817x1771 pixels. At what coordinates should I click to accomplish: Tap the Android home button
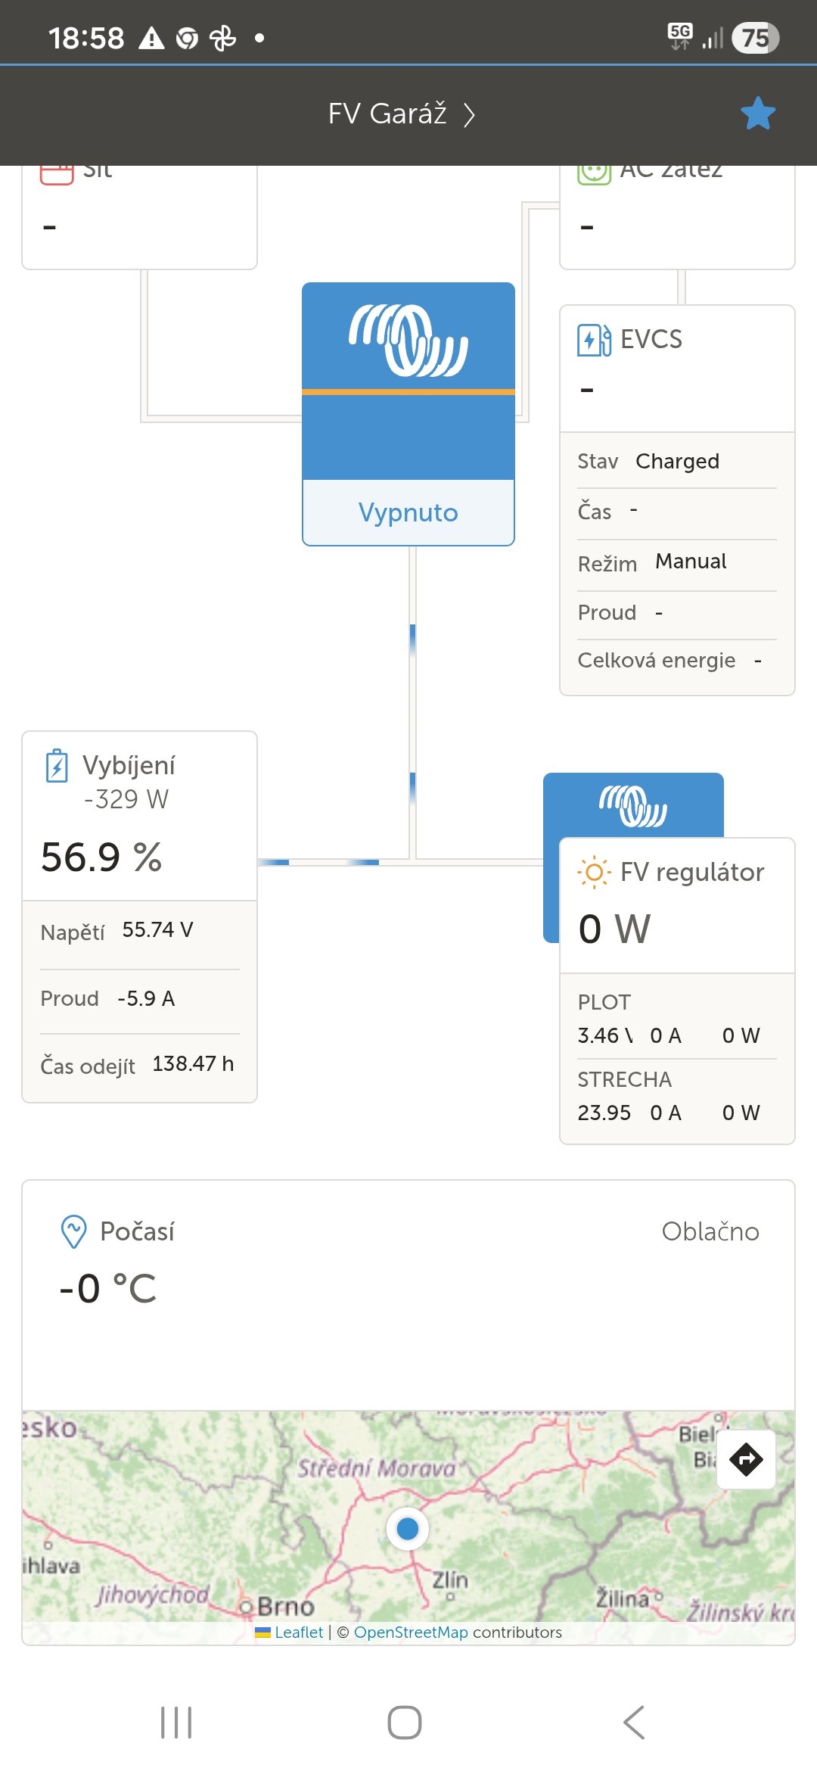(405, 1723)
